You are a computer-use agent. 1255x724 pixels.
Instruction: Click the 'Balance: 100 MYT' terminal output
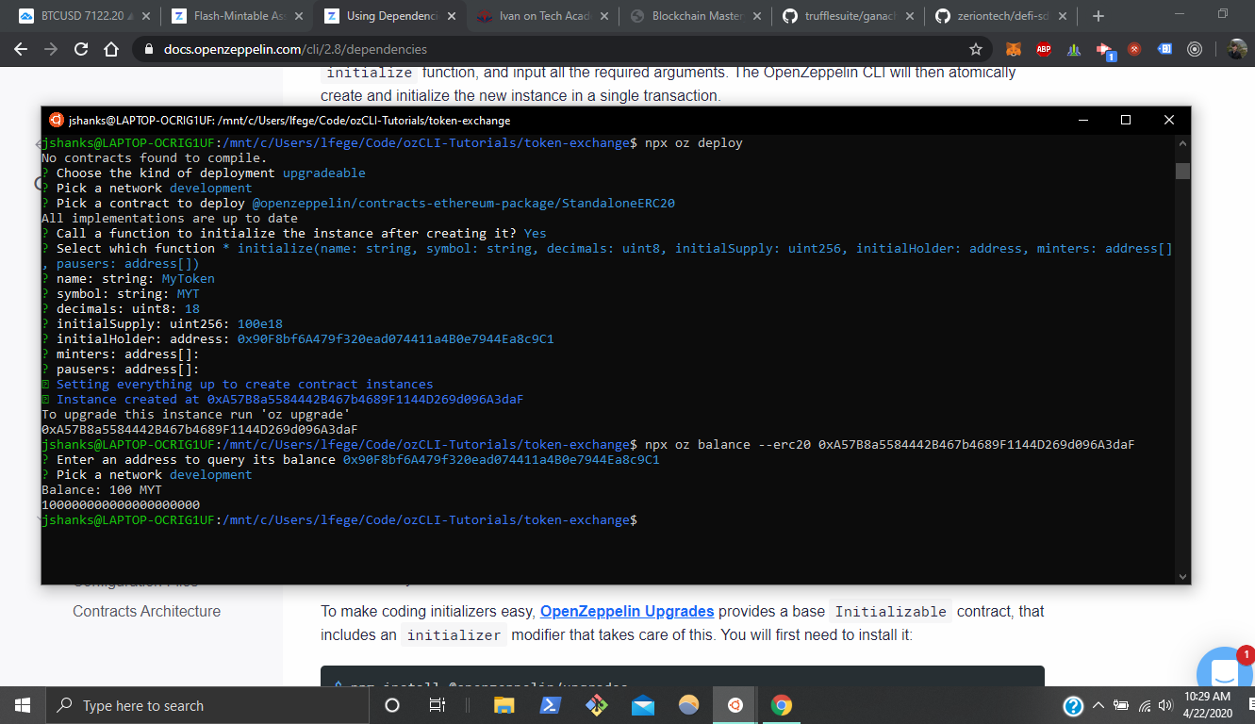[102, 489]
